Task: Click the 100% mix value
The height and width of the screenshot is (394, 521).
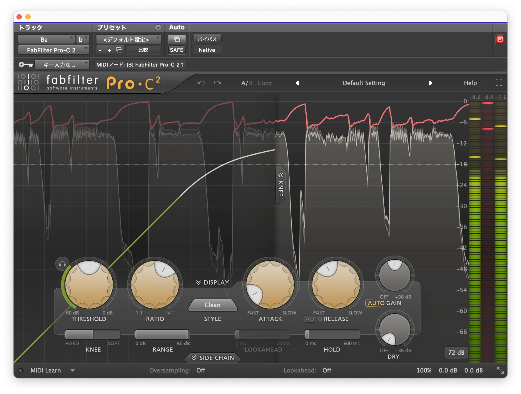Action: [424, 370]
